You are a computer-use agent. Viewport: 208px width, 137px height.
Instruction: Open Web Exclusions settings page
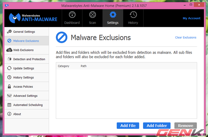tap(27, 50)
